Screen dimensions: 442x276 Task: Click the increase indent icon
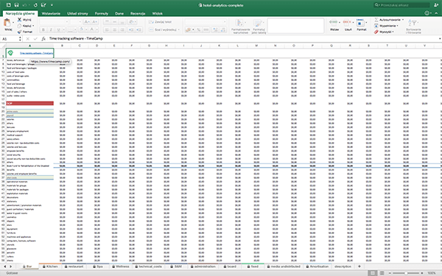[139, 29]
